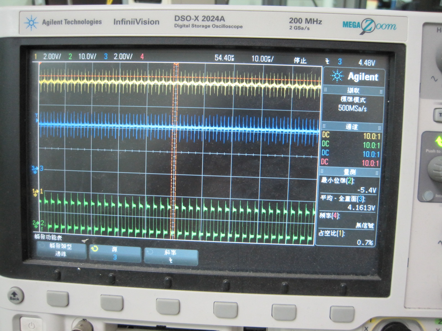
Task: Select channel 1 scale 2.00V/ in status bar
Action: [x=52, y=57]
